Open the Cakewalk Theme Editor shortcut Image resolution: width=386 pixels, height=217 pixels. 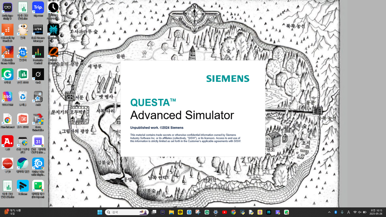click(x=7, y=55)
